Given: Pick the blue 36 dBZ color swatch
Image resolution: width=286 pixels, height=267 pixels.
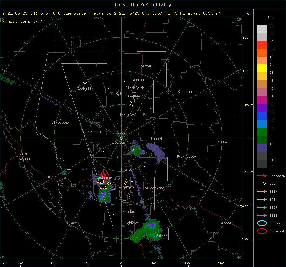Looking at the screenshot, I should tap(262, 116).
